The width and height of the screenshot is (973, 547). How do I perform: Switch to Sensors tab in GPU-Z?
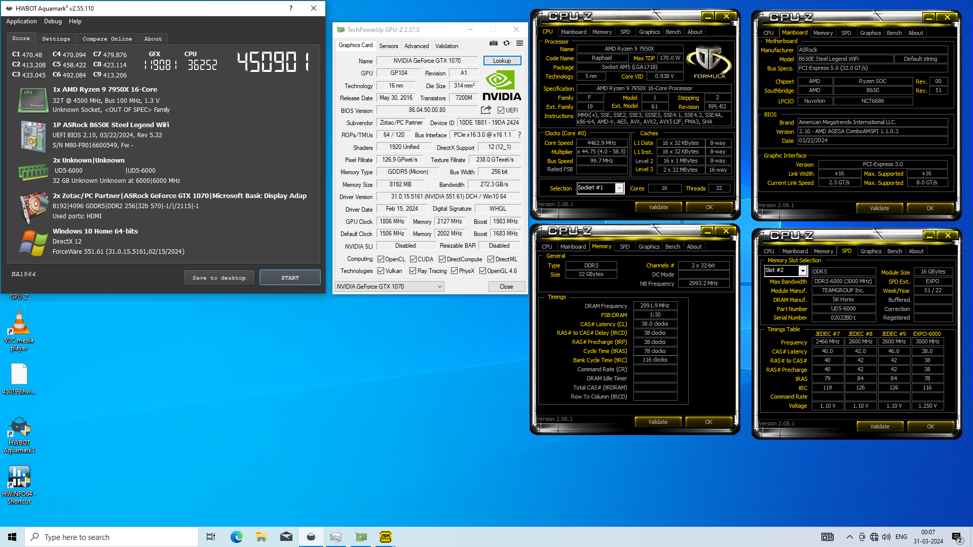coord(388,46)
